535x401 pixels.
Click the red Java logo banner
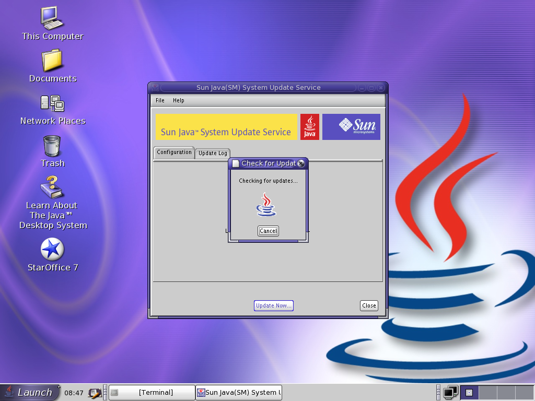pyautogui.click(x=310, y=127)
